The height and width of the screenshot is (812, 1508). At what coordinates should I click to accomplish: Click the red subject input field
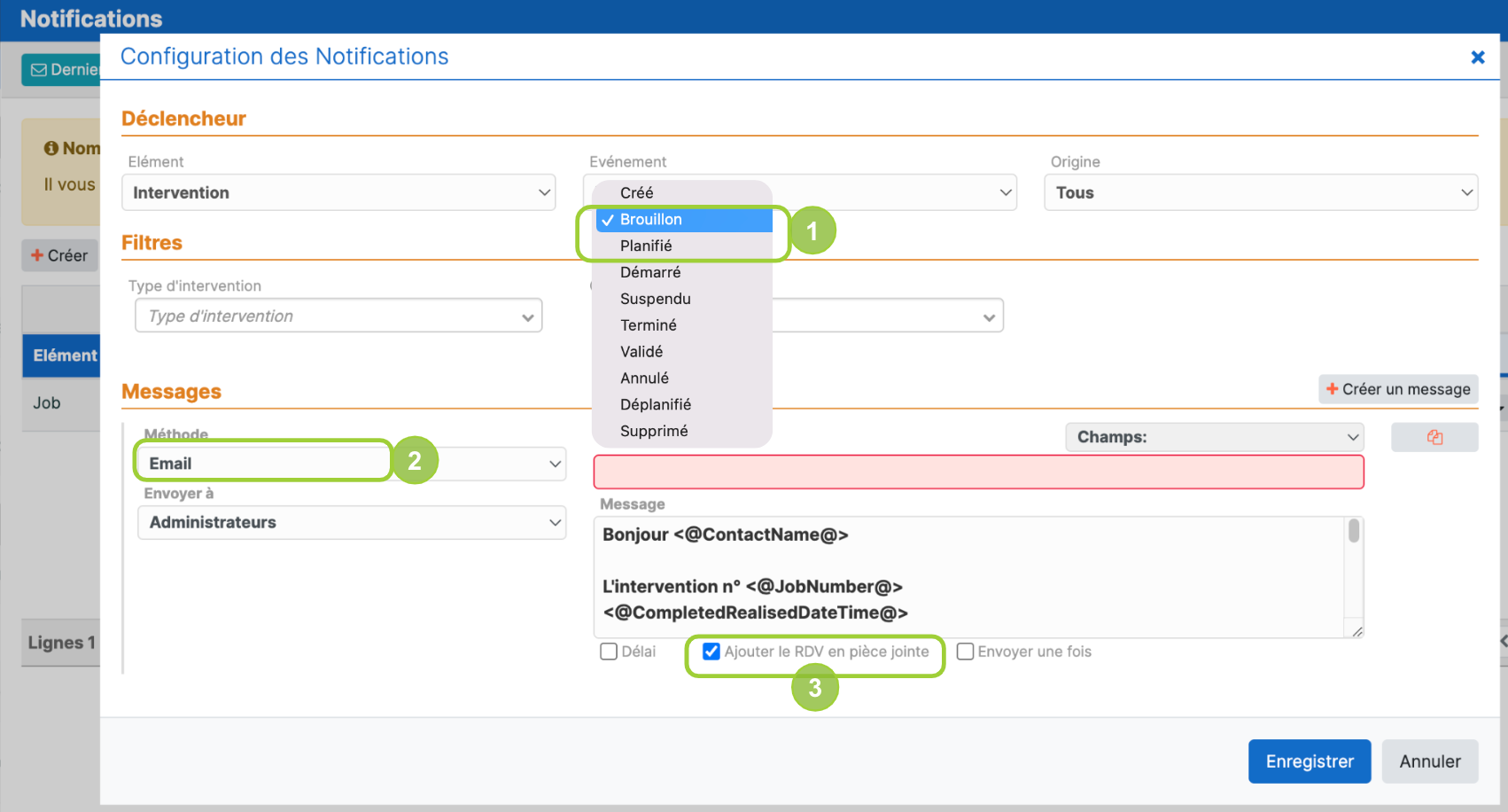pyautogui.click(x=978, y=472)
